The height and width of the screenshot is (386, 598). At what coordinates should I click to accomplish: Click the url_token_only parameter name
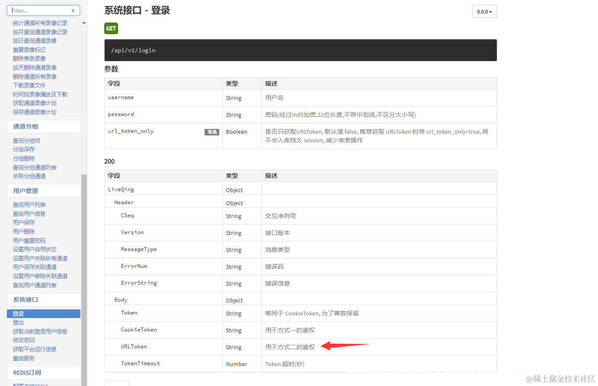click(131, 131)
